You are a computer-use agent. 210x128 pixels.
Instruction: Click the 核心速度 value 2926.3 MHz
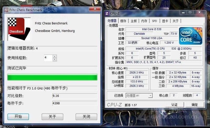click(136, 73)
